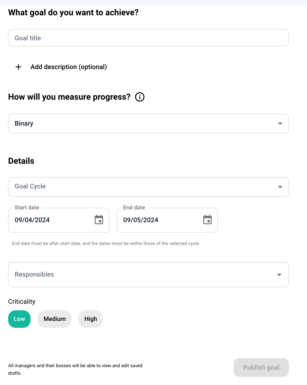Select High criticality
The height and width of the screenshot is (385, 307).
pyautogui.click(x=90, y=319)
